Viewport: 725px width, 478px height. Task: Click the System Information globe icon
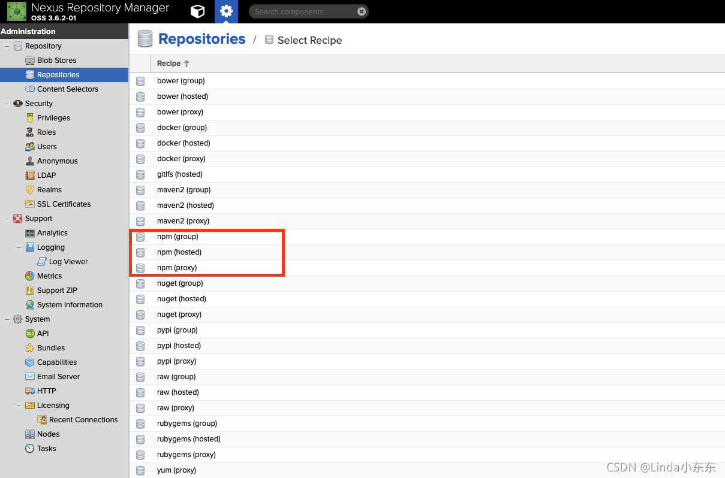[x=30, y=305]
